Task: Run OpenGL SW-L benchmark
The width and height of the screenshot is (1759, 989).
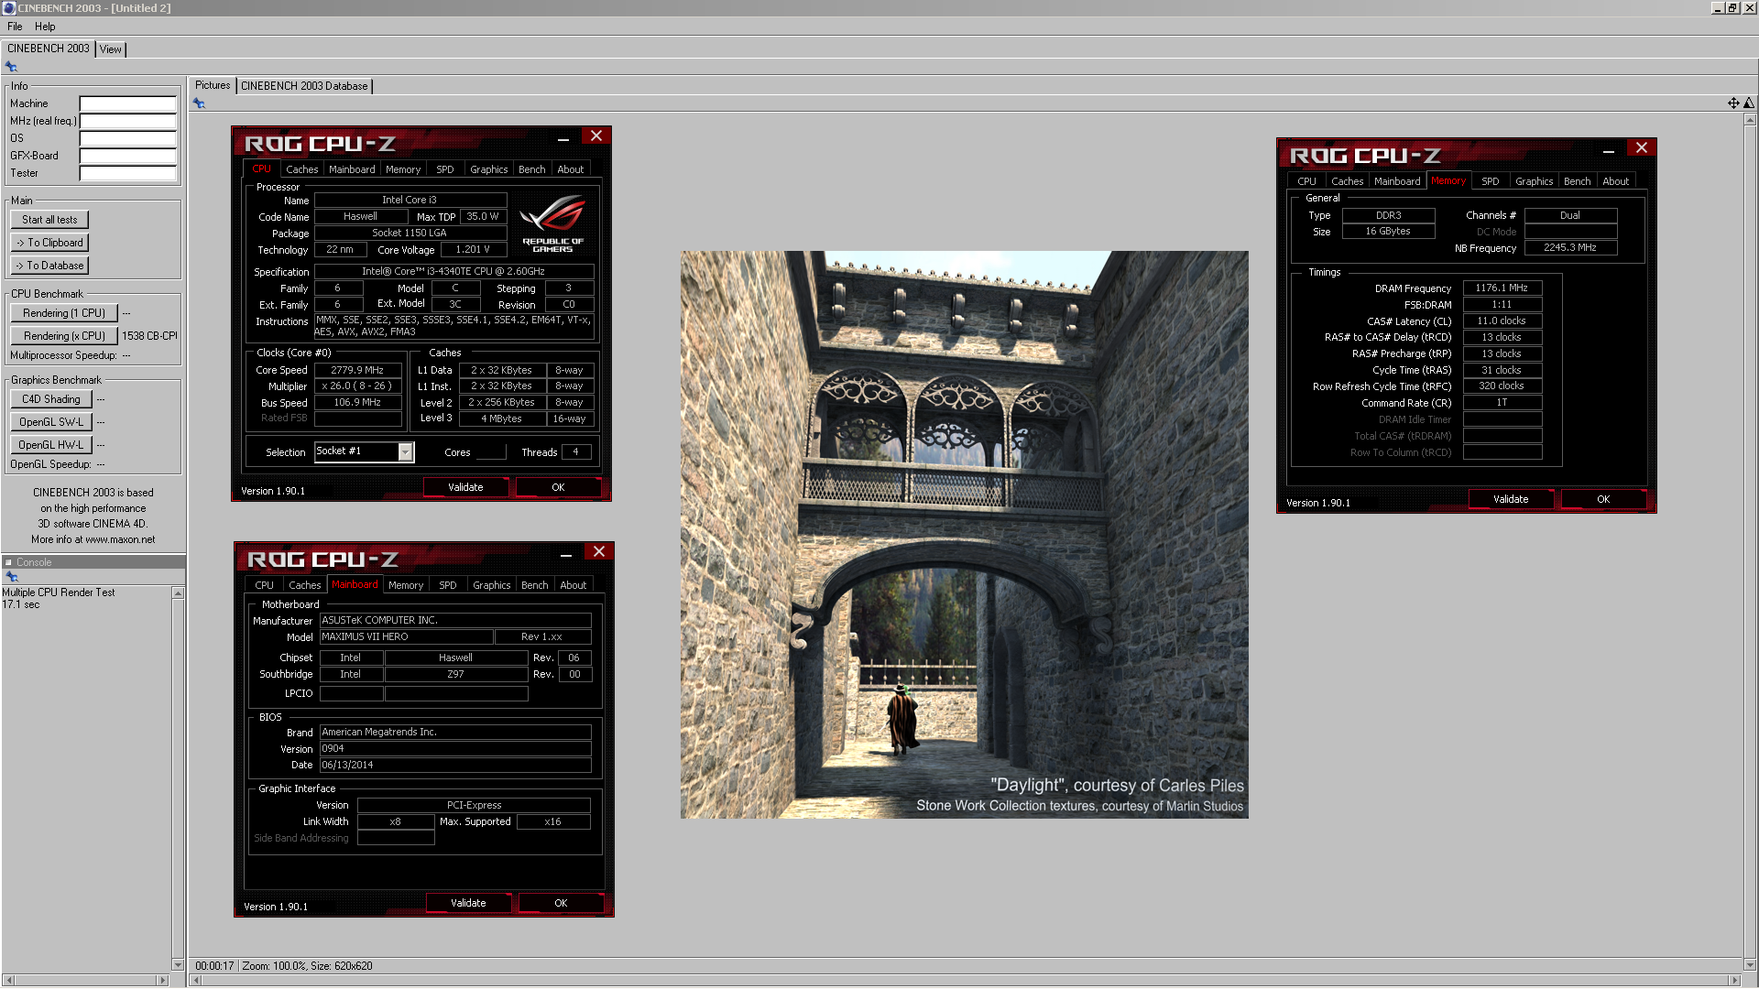Action: click(x=51, y=422)
